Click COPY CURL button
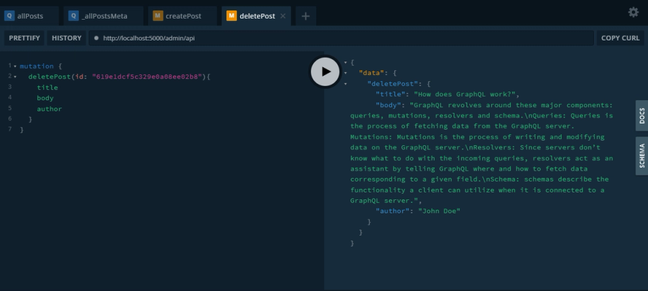The height and width of the screenshot is (291, 648). 620,38
